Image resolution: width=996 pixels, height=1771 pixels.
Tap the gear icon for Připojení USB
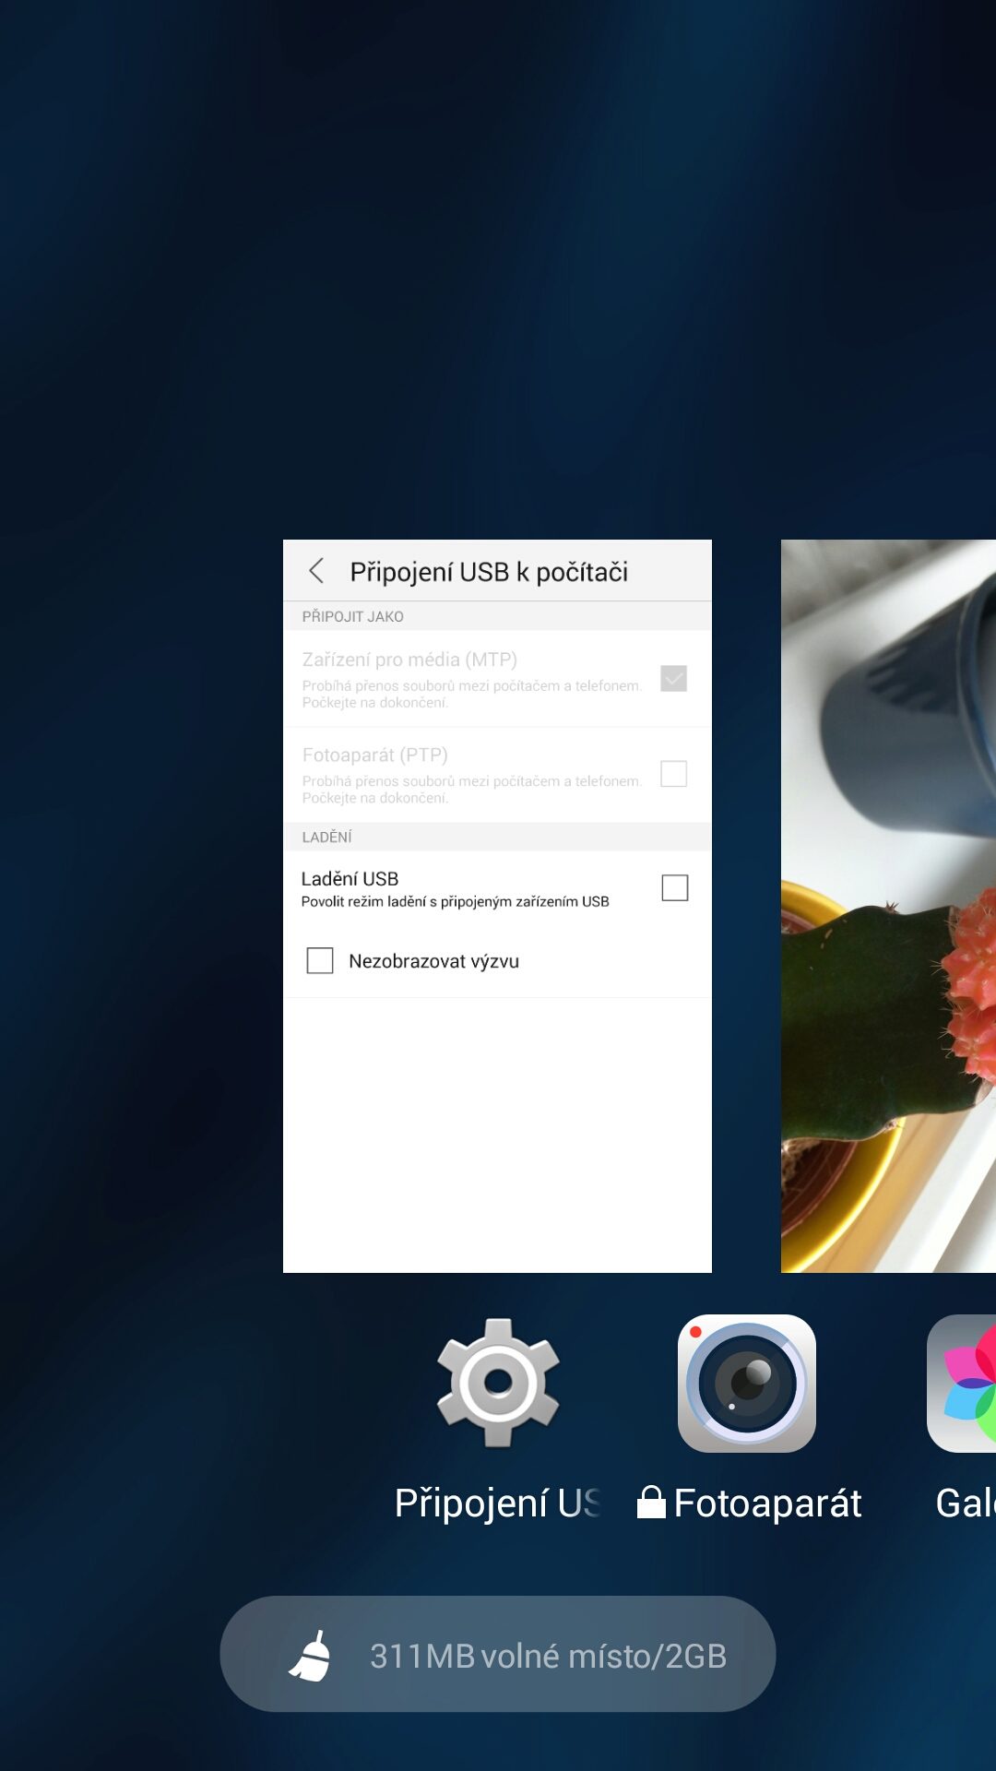click(x=498, y=1383)
